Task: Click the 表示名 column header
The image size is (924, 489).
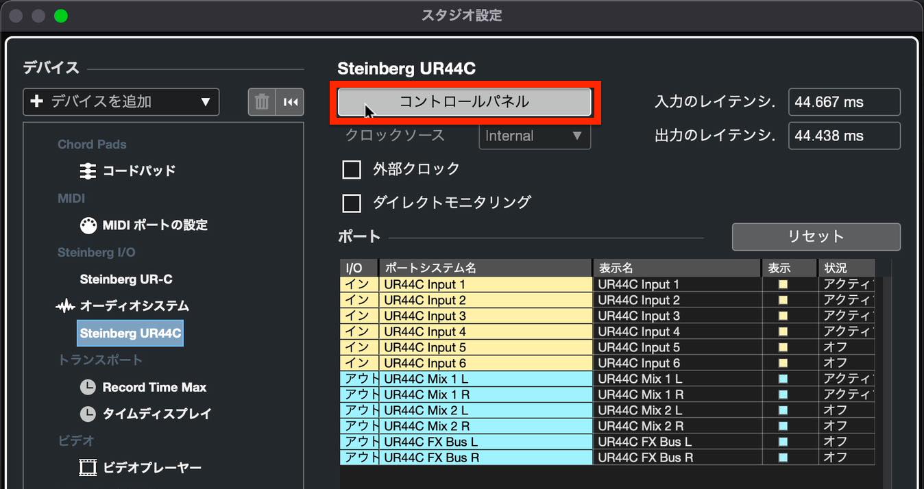Action: pos(677,268)
